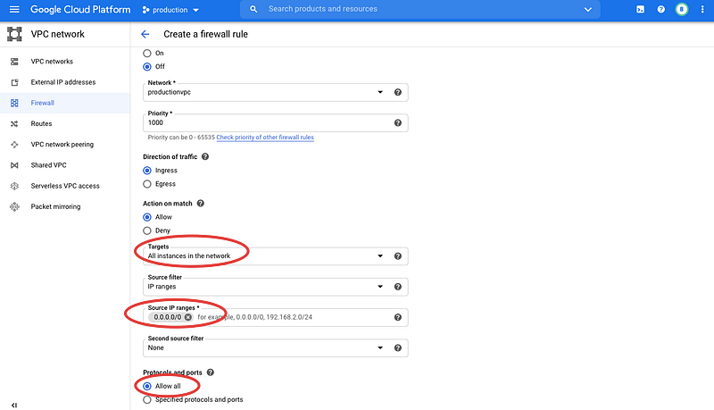714x410 pixels.
Task: Open the hamburger navigation menu
Action: point(14,9)
